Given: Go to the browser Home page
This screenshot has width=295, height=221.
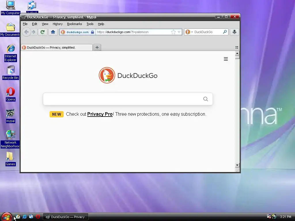Looking at the screenshot, I should (53, 32).
